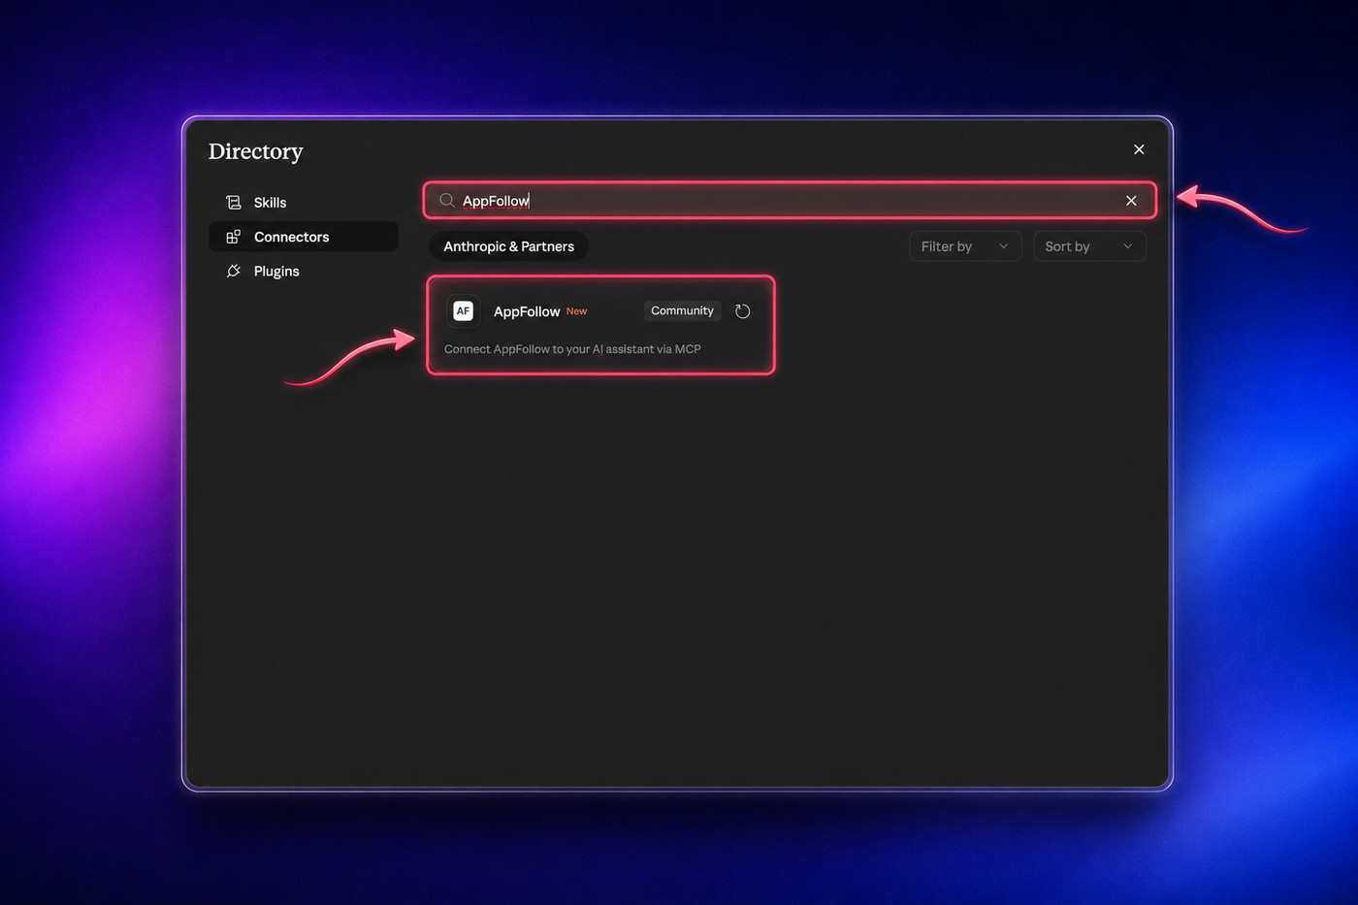Image resolution: width=1358 pixels, height=905 pixels.
Task: Close the Directory dialog
Action: point(1139,149)
